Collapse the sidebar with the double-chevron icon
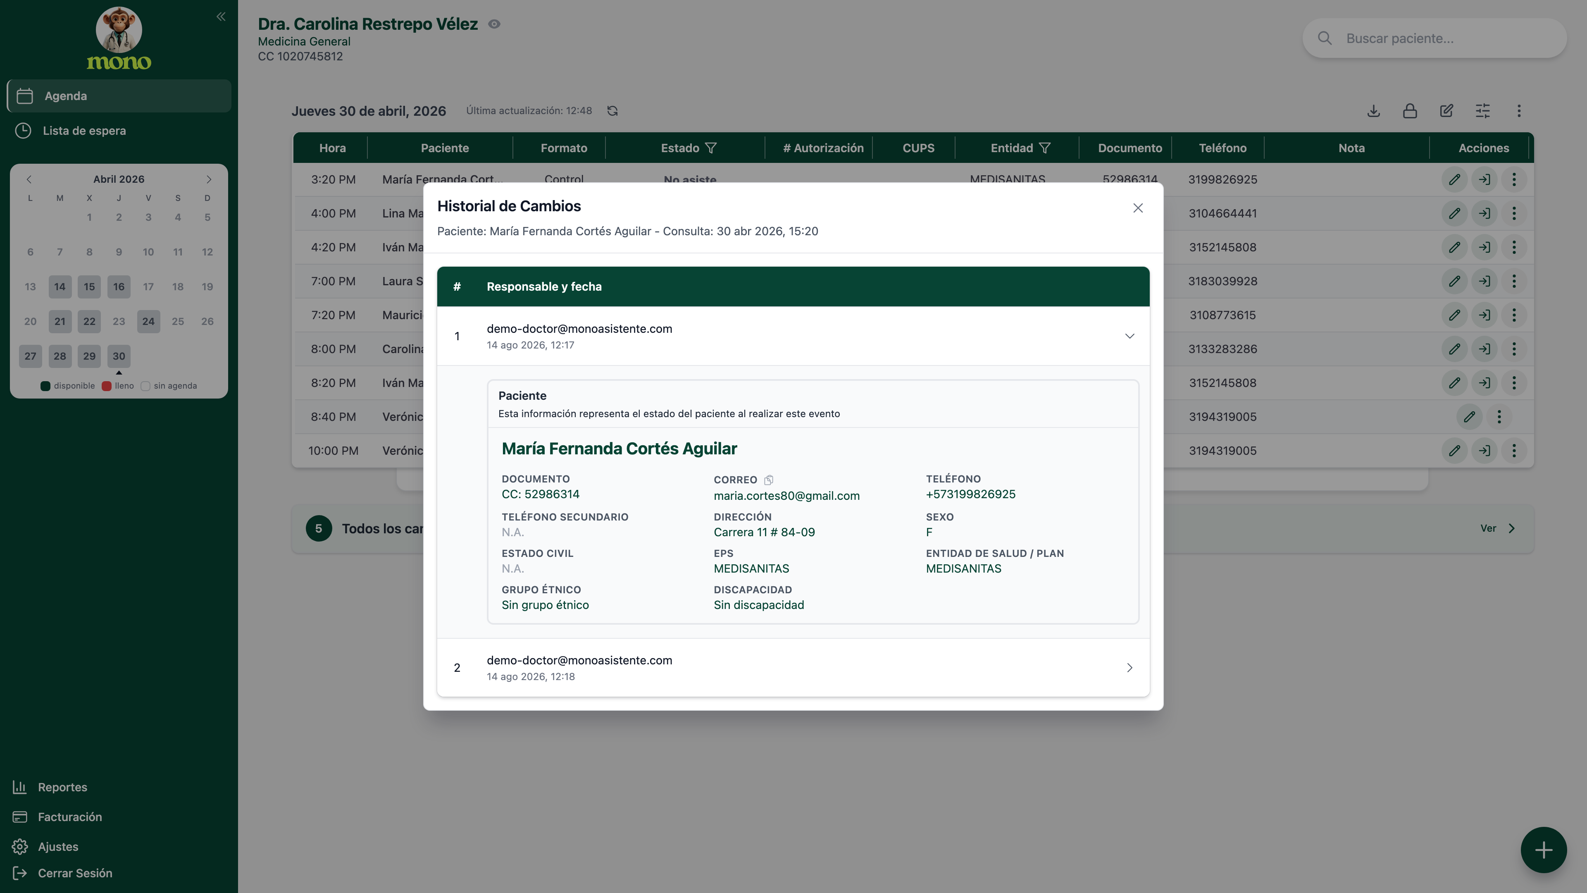1587x893 pixels. click(221, 17)
